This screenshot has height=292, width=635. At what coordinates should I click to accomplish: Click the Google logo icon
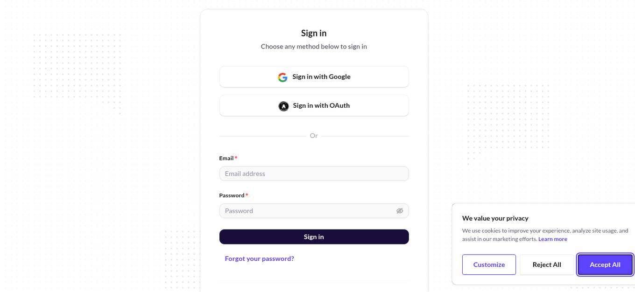pos(282,77)
